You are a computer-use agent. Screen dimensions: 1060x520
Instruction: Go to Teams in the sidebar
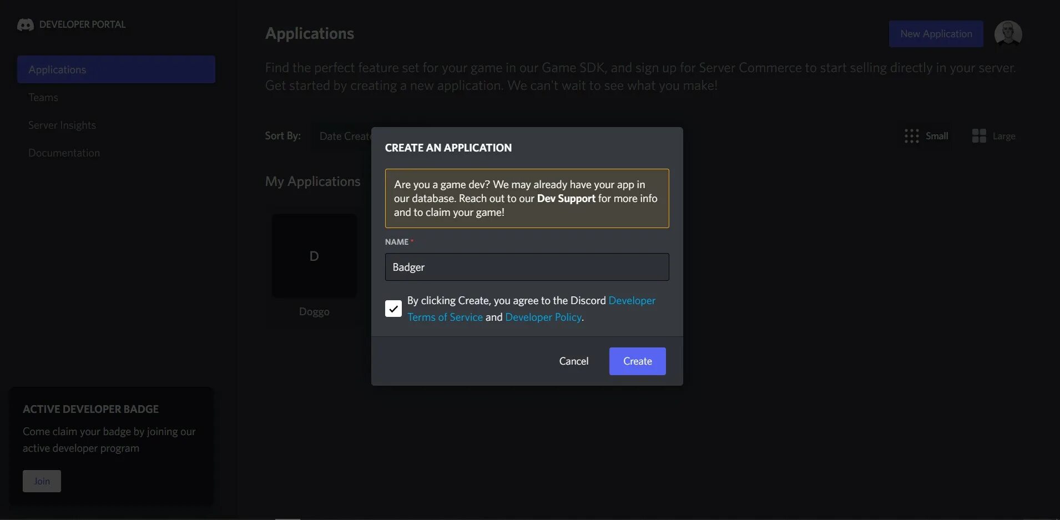coord(43,98)
